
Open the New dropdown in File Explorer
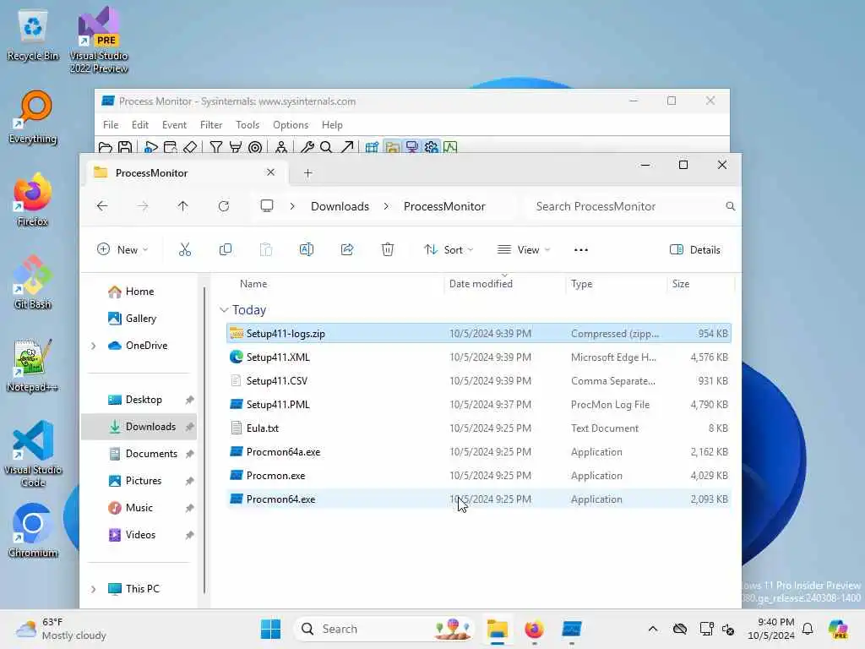click(x=122, y=249)
